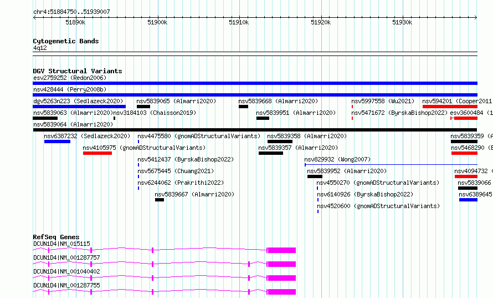The image size is (493, 298).
Task: Click the esv2759252 (Redon2006) variant label
Action: point(70,78)
